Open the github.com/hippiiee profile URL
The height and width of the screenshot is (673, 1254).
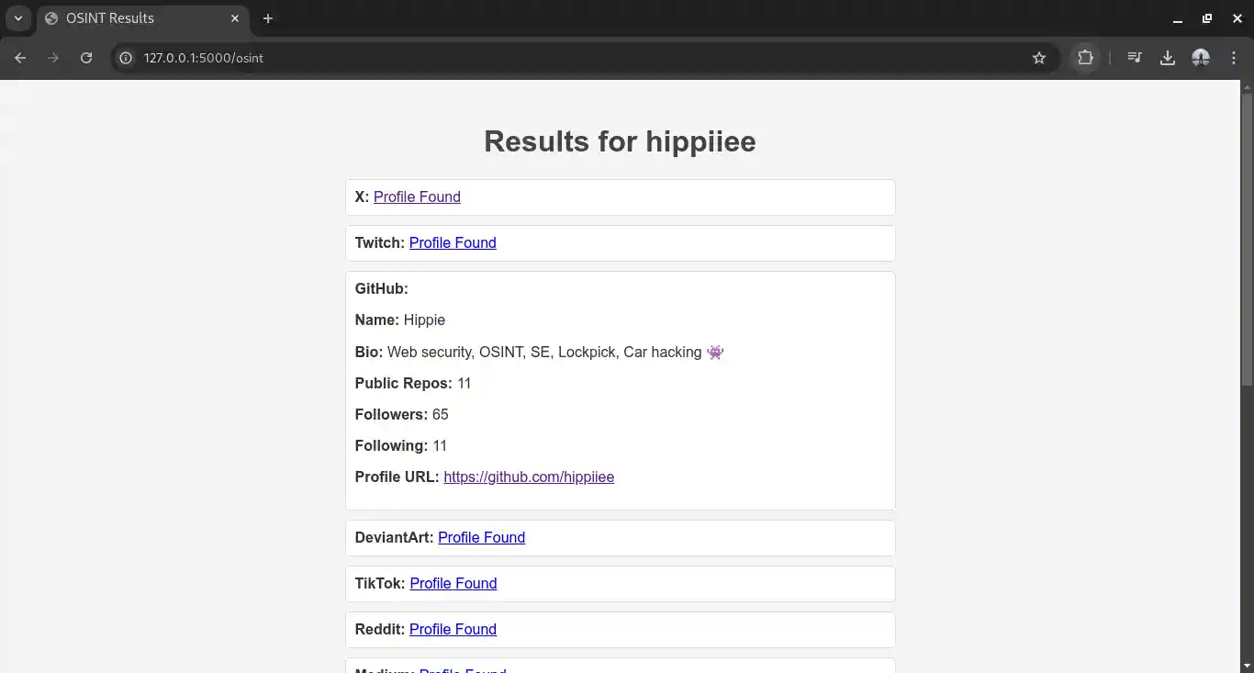click(529, 477)
